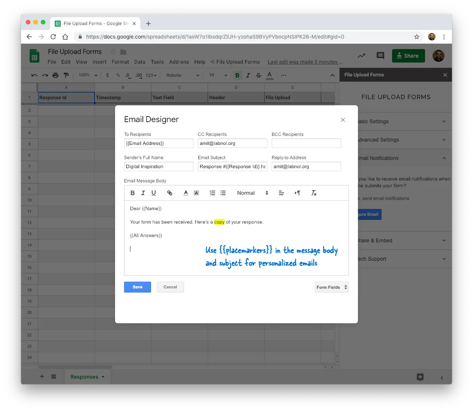Open comment history icon near Share

coord(380,55)
